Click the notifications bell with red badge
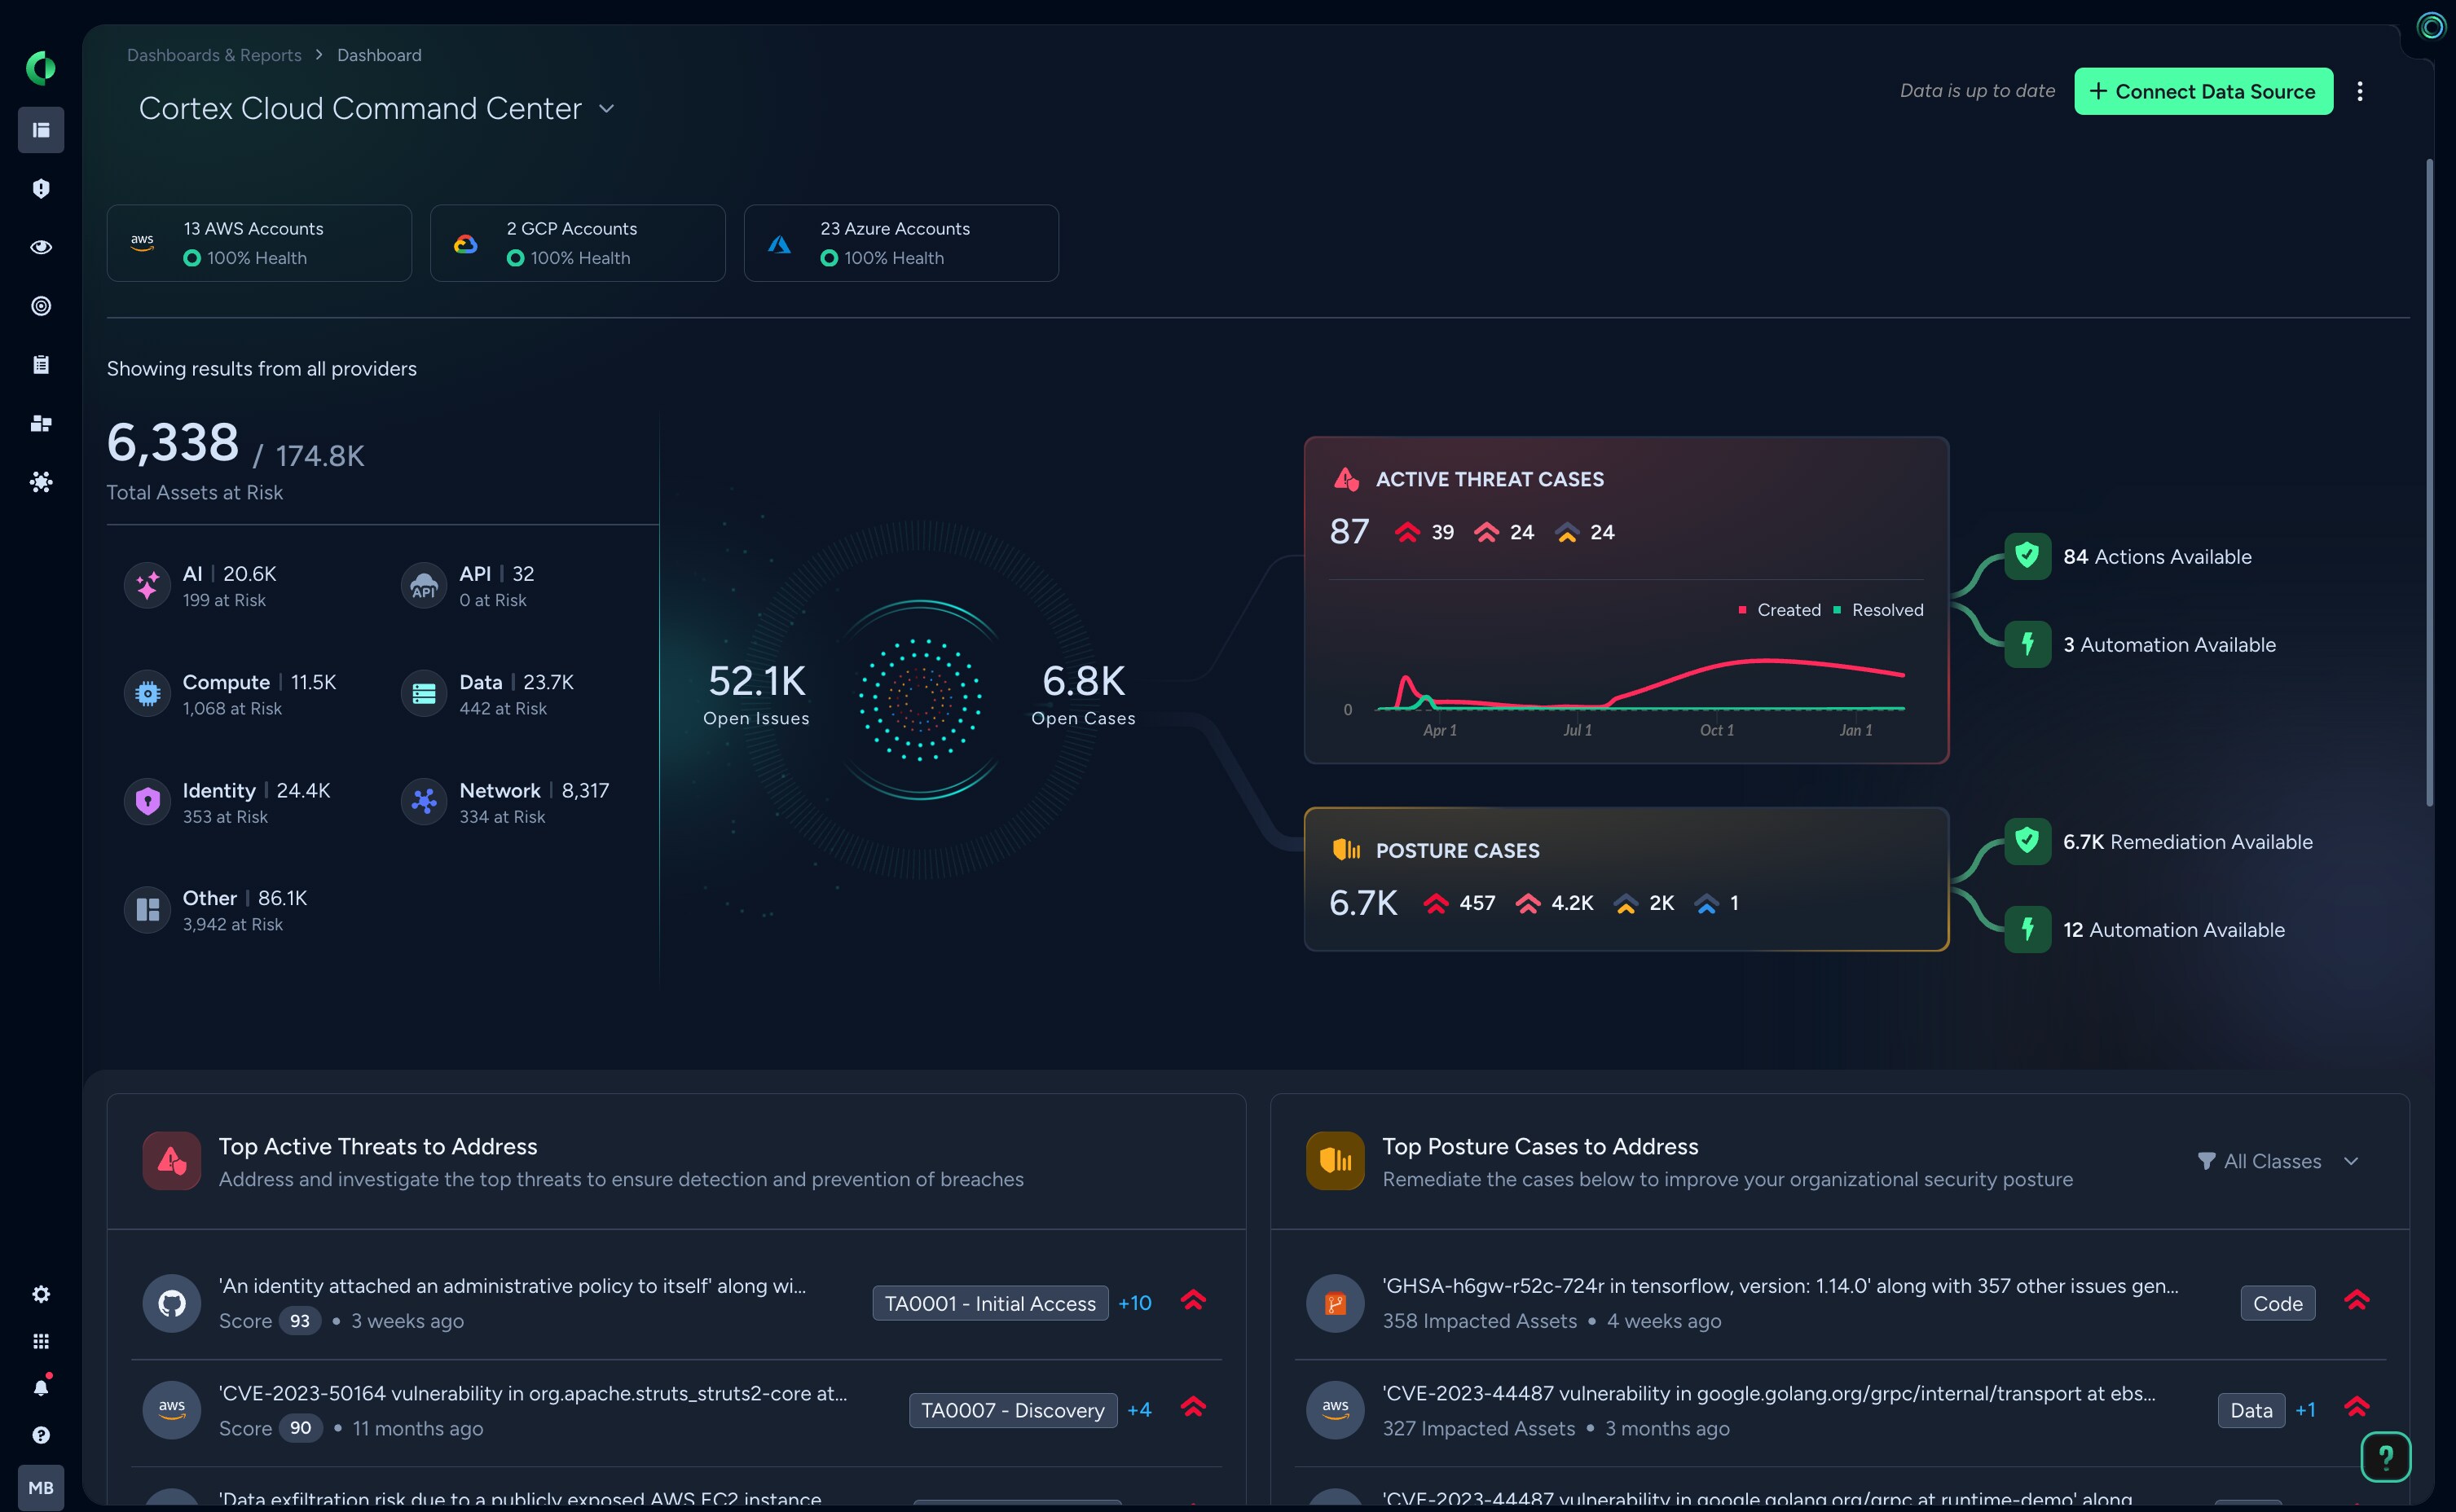 41,1386
